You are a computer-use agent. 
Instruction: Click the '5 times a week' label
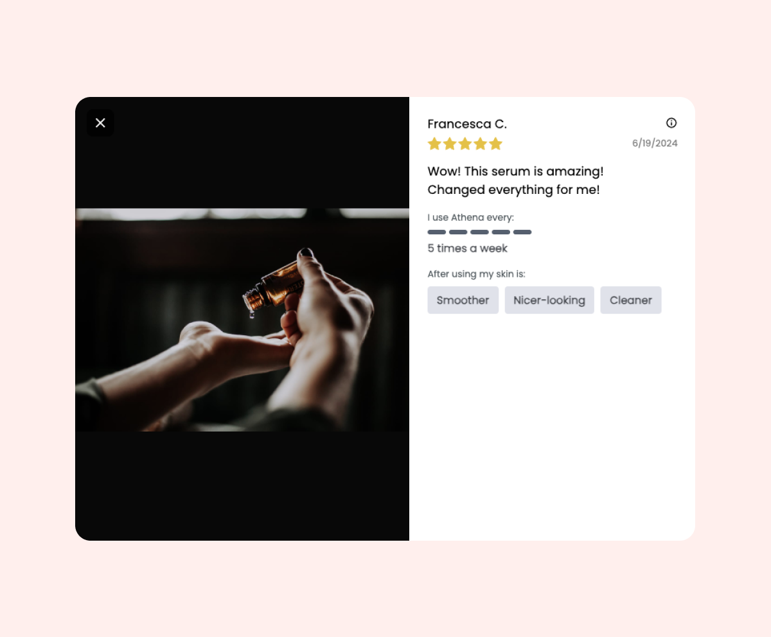point(468,248)
